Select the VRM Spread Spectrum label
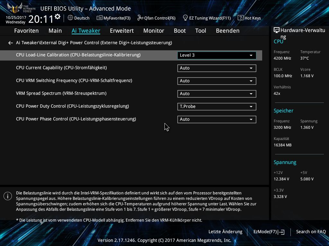 61,93
